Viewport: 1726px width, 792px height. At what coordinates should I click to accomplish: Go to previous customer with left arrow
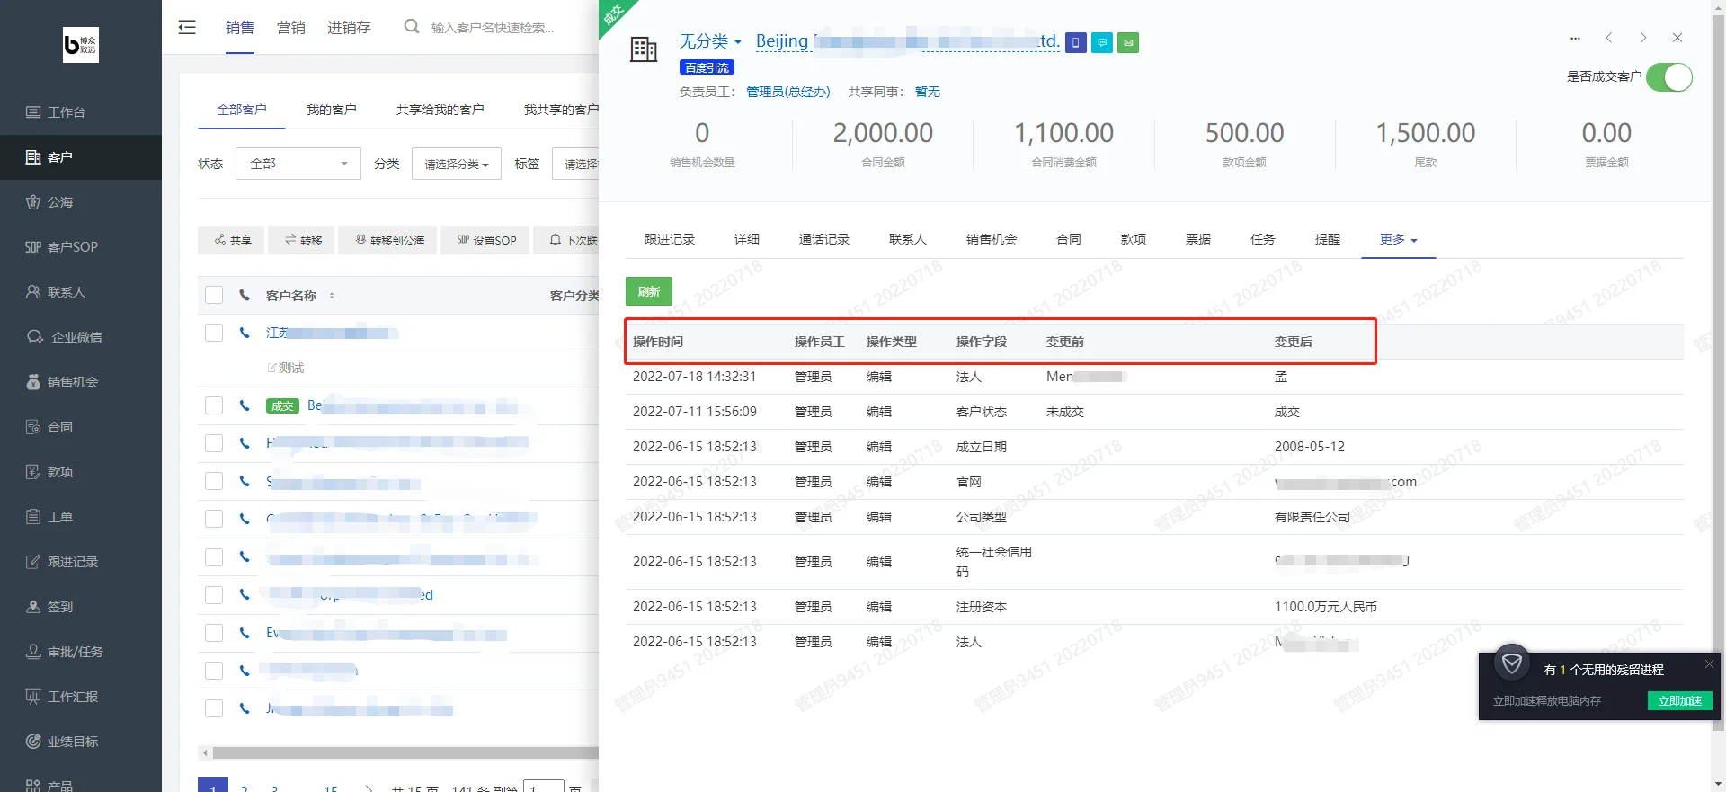[1609, 38]
